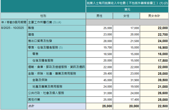Open footnote (4) beside 主要工作所屬行業

point(59,22)
